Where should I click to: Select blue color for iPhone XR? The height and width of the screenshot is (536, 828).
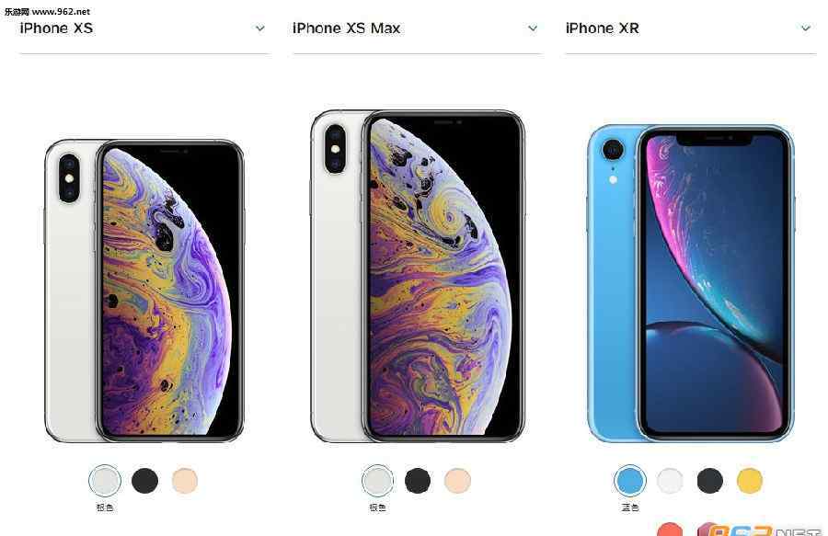click(630, 481)
